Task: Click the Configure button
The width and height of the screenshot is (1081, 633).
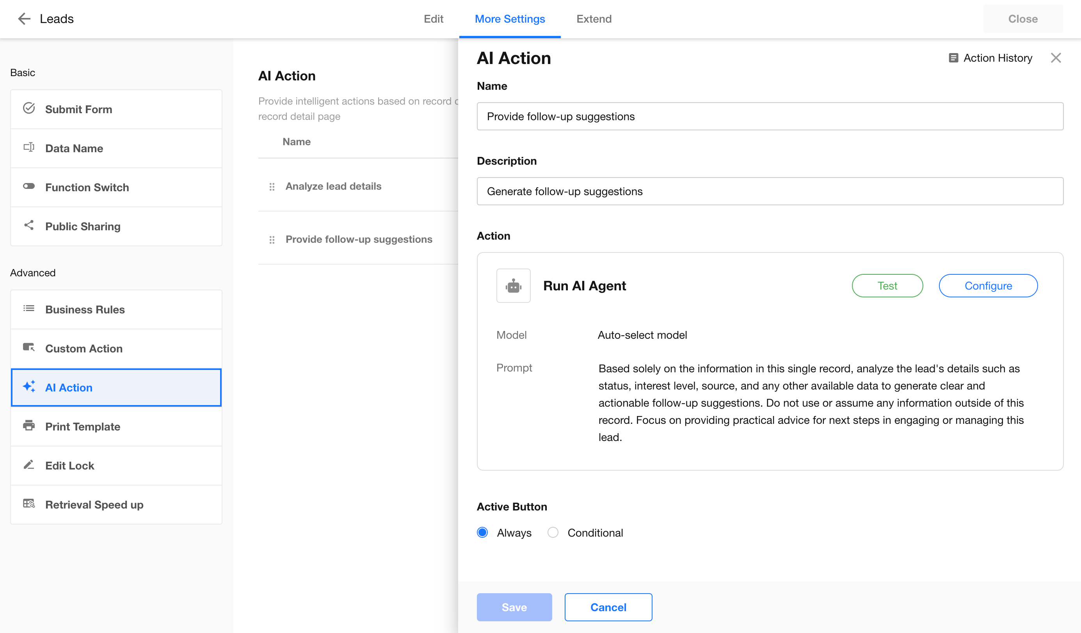Action: point(987,286)
